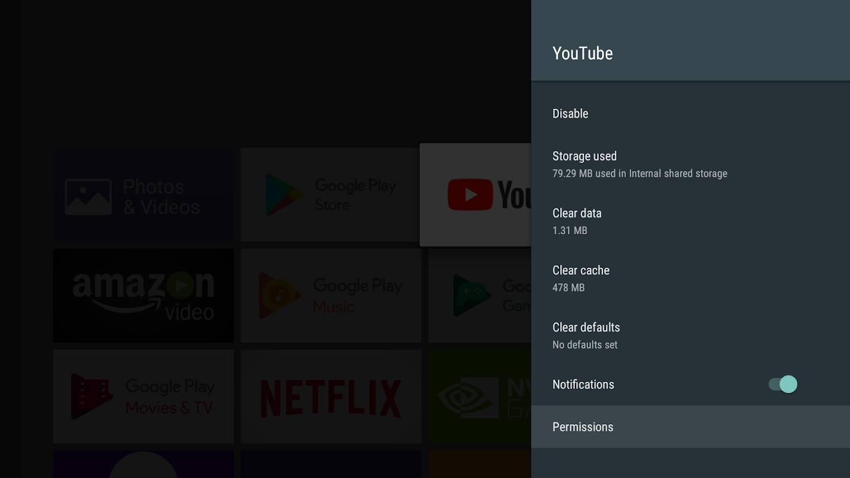
Task: Choose Clear data for YouTube
Action: [x=690, y=221]
